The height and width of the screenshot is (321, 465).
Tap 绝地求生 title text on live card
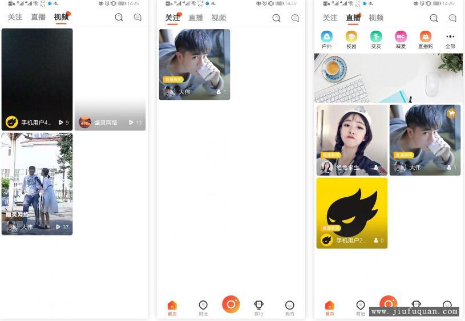pos(347,168)
